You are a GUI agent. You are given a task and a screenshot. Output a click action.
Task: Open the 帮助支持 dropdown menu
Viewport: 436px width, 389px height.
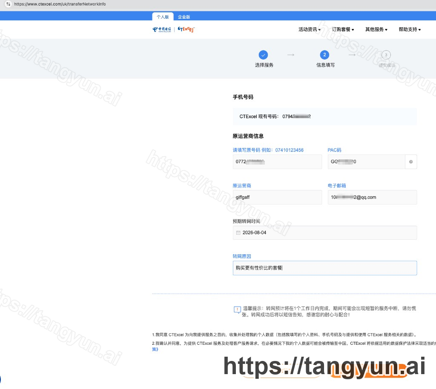[x=410, y=29]
